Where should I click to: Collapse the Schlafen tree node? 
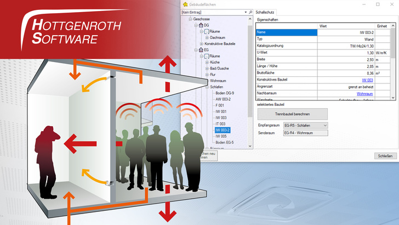pos(207,87)
